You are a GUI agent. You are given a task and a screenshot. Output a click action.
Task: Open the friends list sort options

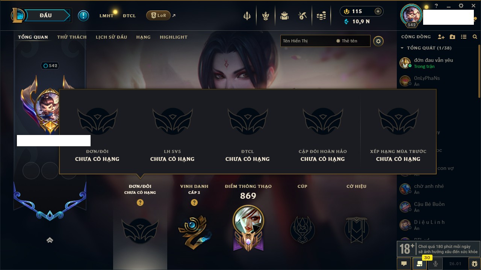(x=464, y=37)
